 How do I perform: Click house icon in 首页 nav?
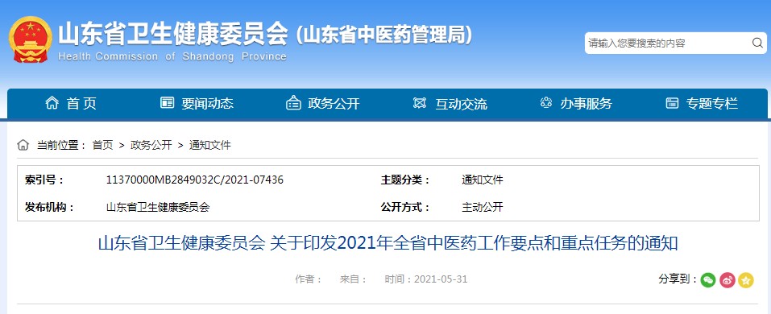point(52,103)
